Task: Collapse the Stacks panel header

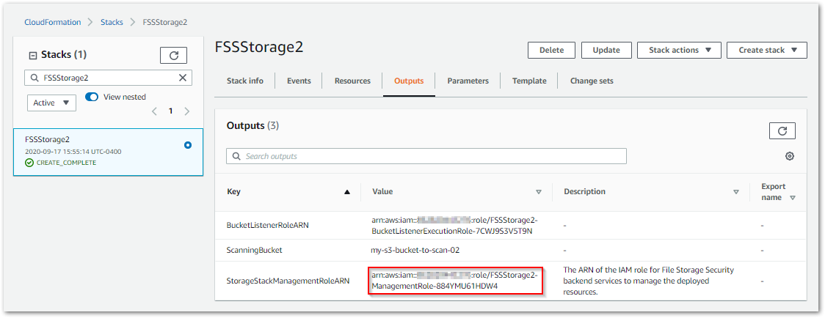Action: click(x=32, y=55)
